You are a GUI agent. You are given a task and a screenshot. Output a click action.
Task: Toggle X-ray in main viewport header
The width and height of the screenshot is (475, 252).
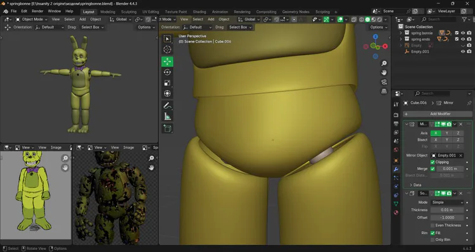[353, 20]
